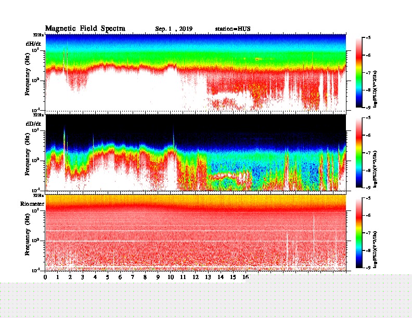The width and height of the screenshot is (412, 318).
Task: Click hour 16 on the time axis
Action: tap(246, 277)
